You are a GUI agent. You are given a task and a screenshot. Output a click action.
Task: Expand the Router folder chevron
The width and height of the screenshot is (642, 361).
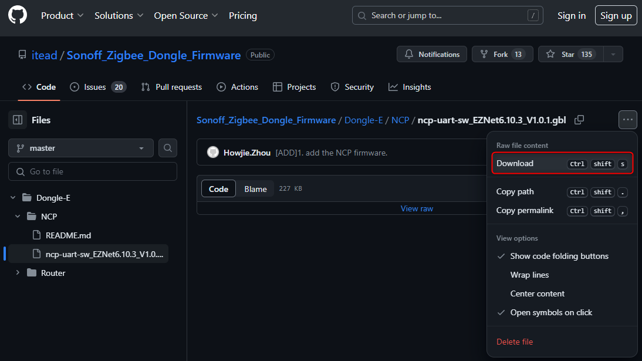[x=18, y=273]
